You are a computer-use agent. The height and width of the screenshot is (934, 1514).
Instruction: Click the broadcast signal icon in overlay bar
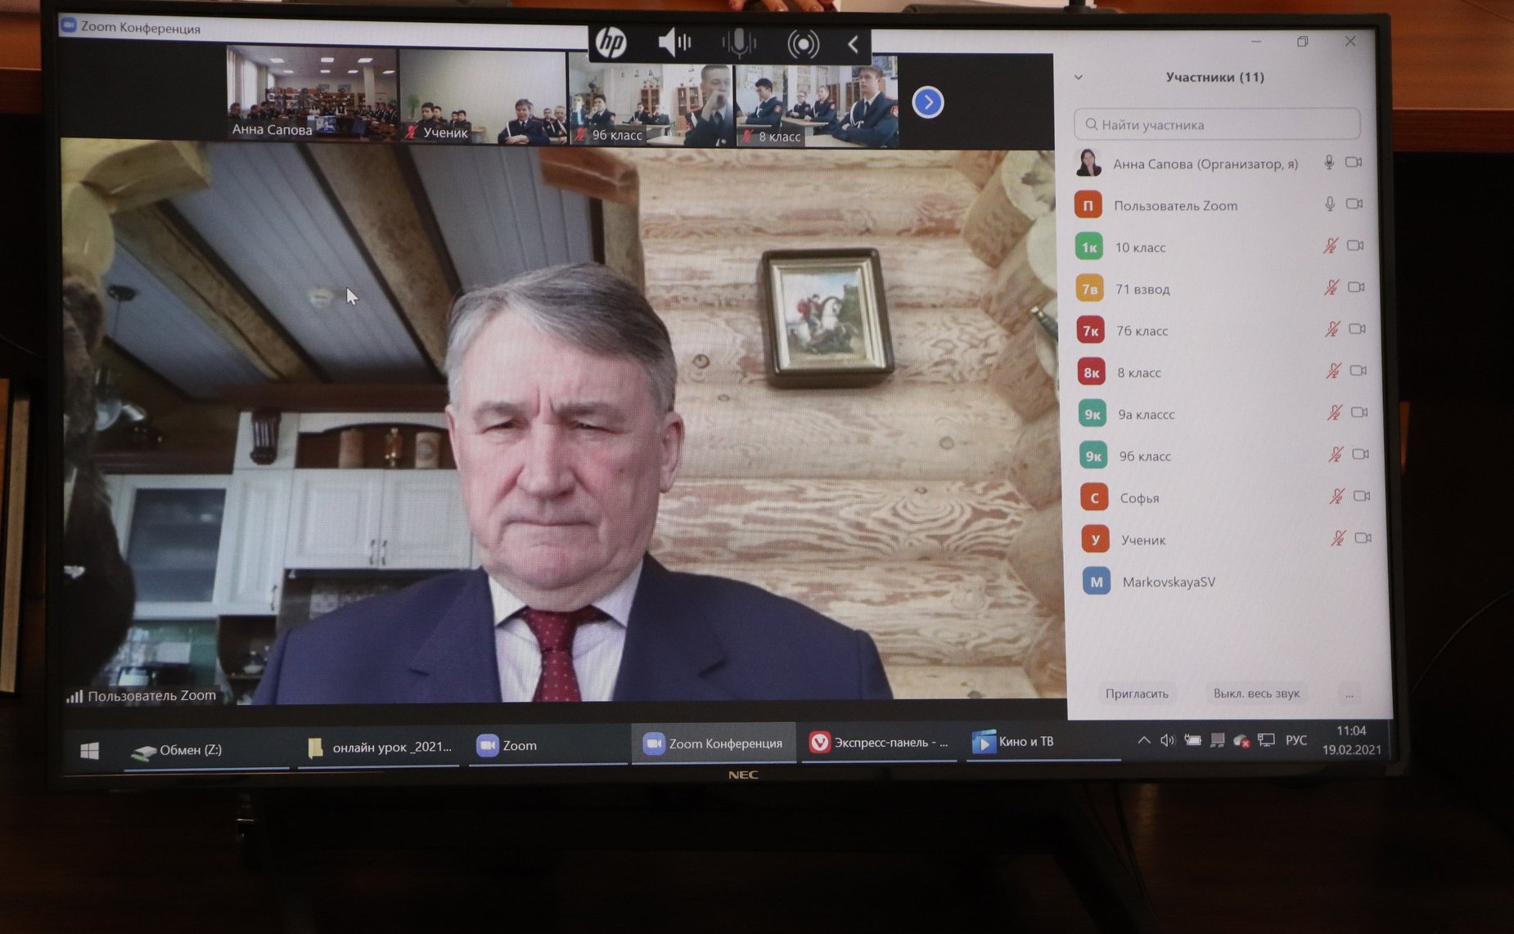click(803, 44)
